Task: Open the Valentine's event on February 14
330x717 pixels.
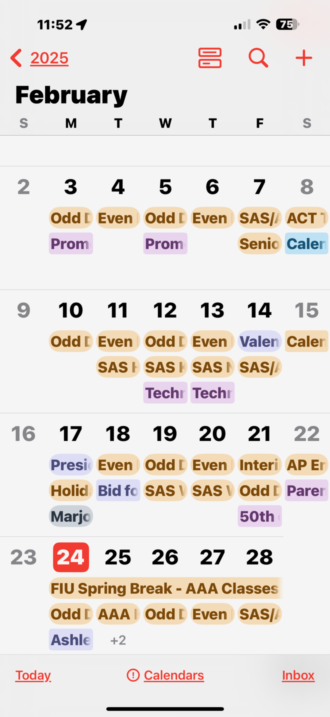Action: (x=259, y=341)
